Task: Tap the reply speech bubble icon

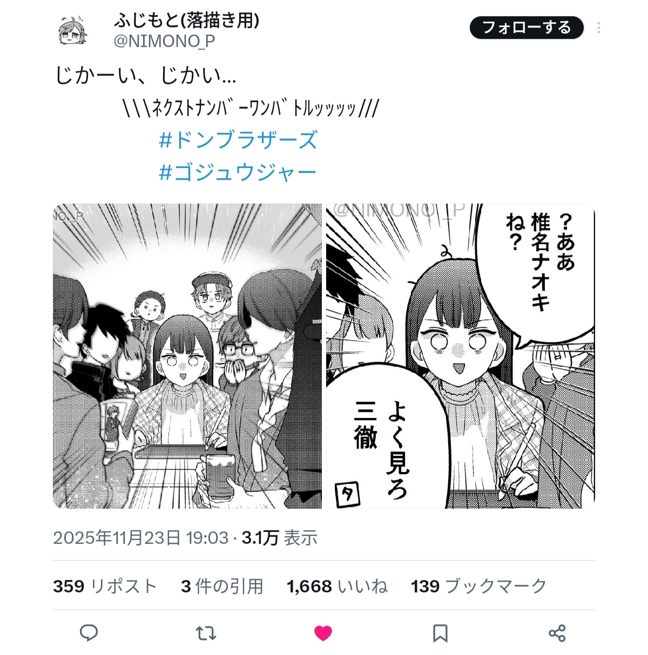Action: (89, 633)
